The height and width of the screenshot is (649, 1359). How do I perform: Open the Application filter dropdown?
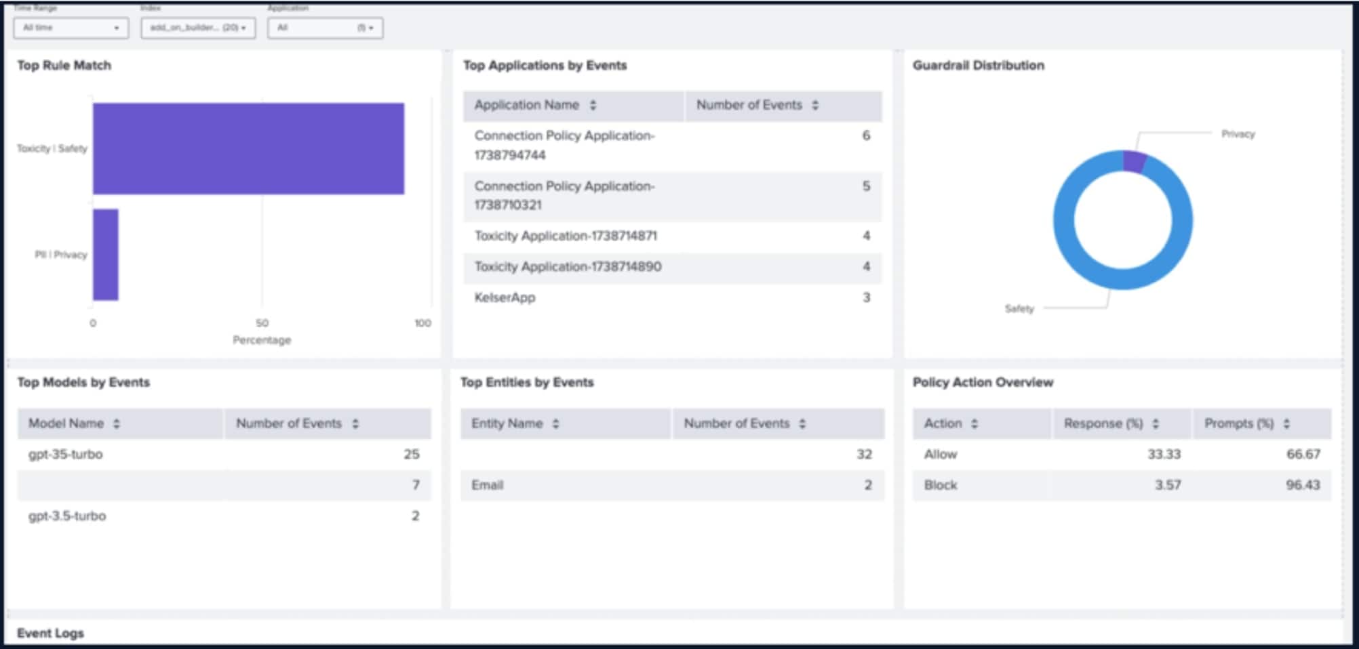tap(325, 28)
